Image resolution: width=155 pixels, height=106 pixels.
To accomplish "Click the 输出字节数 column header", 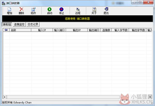I will pyautogui.click(x=137, y=30).
